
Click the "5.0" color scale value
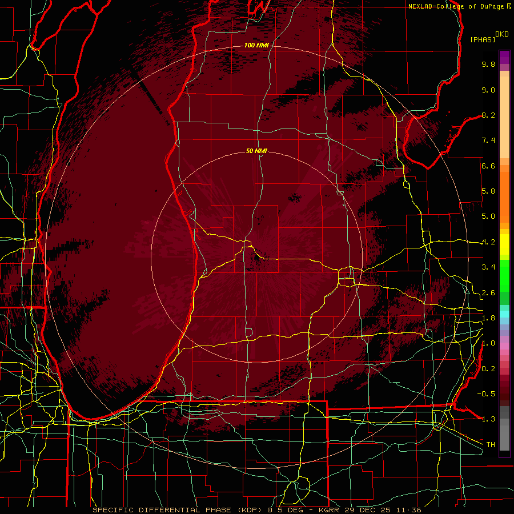coord(488,216)
